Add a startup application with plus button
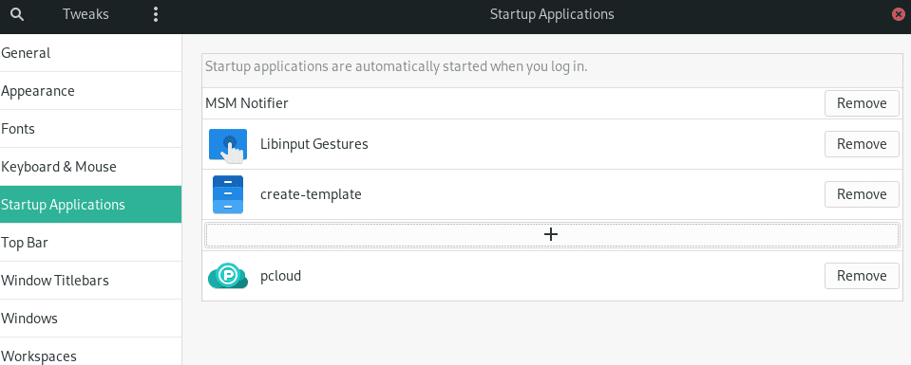 551,234
